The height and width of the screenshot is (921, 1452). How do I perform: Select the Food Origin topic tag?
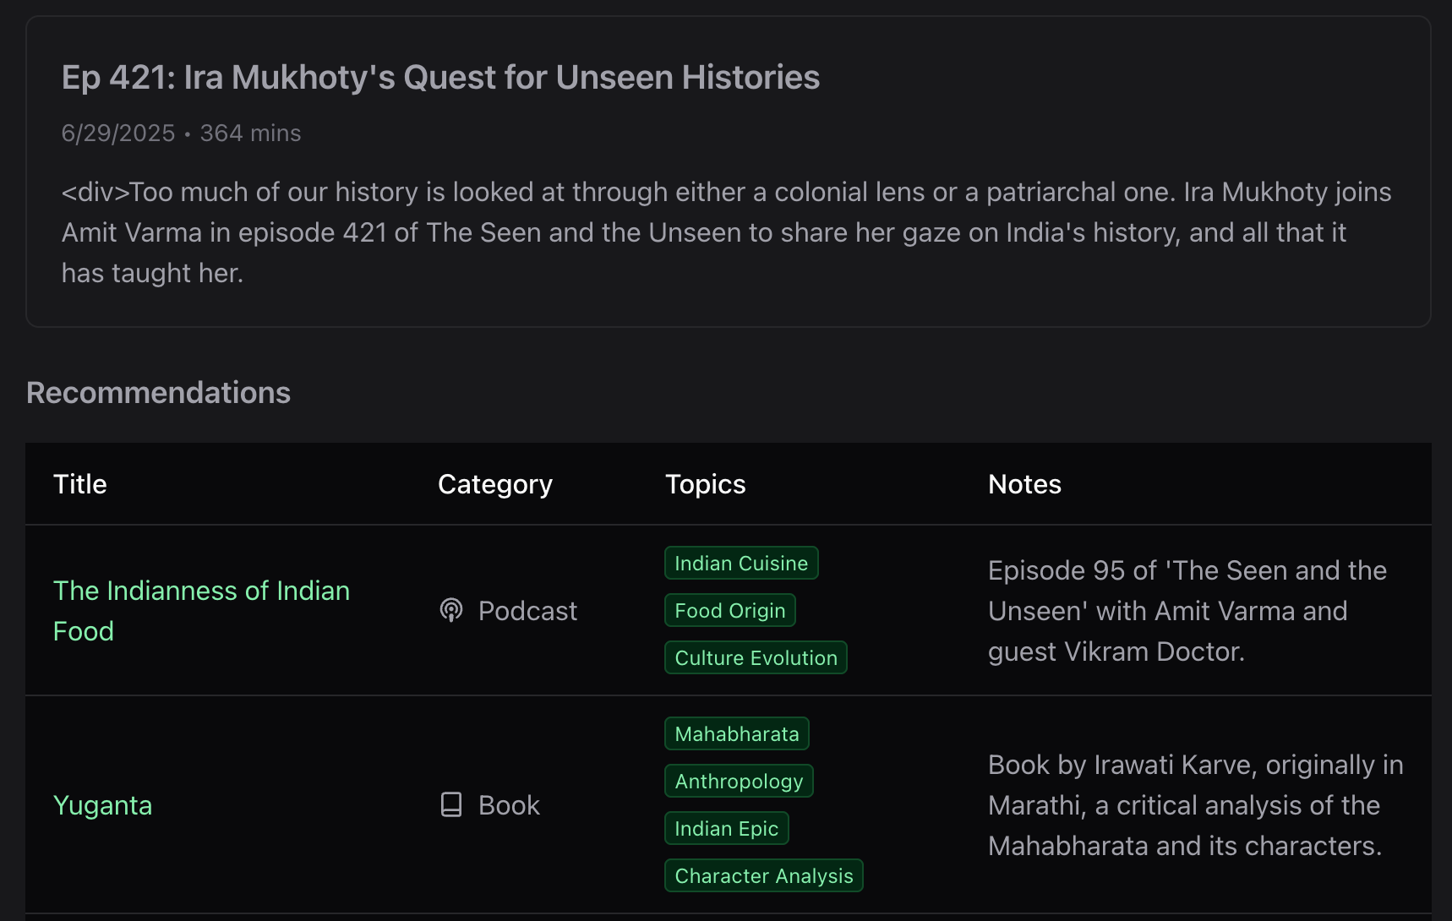(x=729, y=611)
